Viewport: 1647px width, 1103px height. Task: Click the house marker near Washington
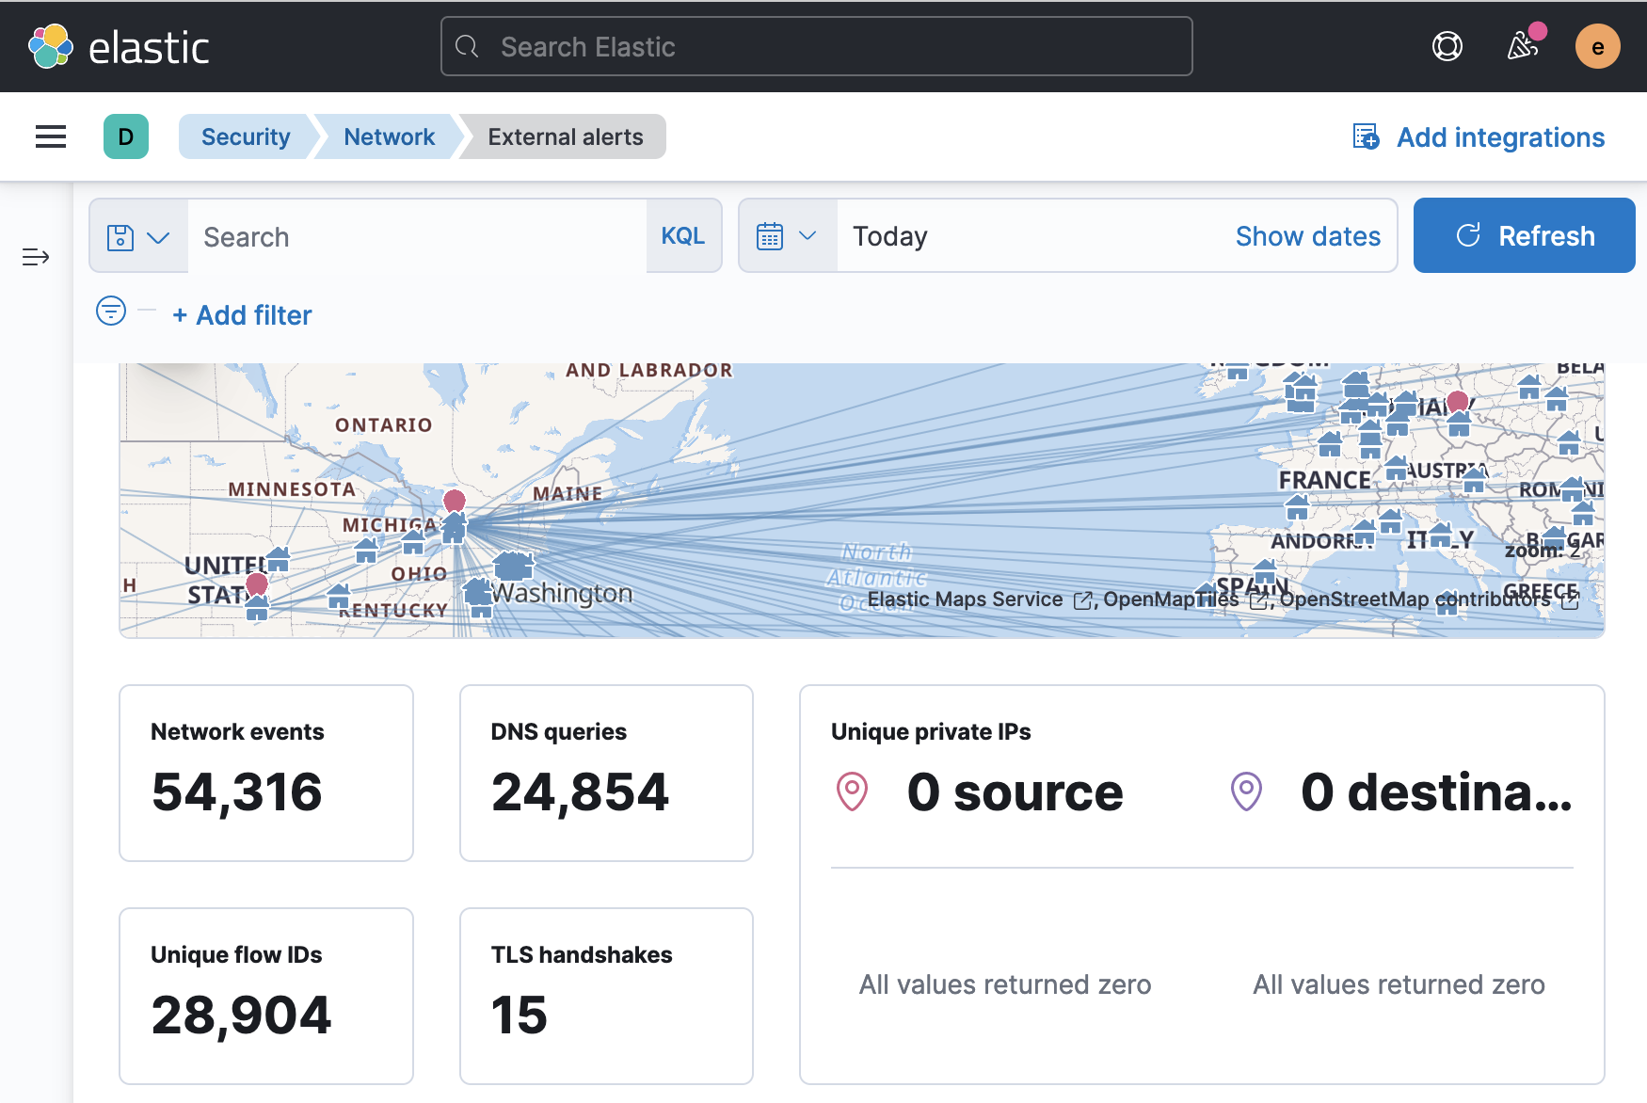point(513,566)
